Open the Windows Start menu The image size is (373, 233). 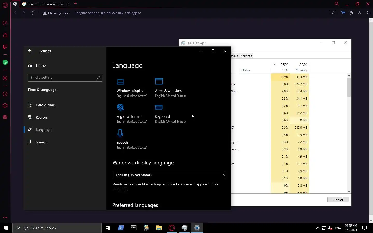[x=6, y=228]
